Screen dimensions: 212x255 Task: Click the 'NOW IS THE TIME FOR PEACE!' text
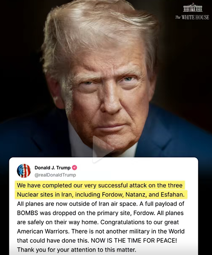coord(134,241)
